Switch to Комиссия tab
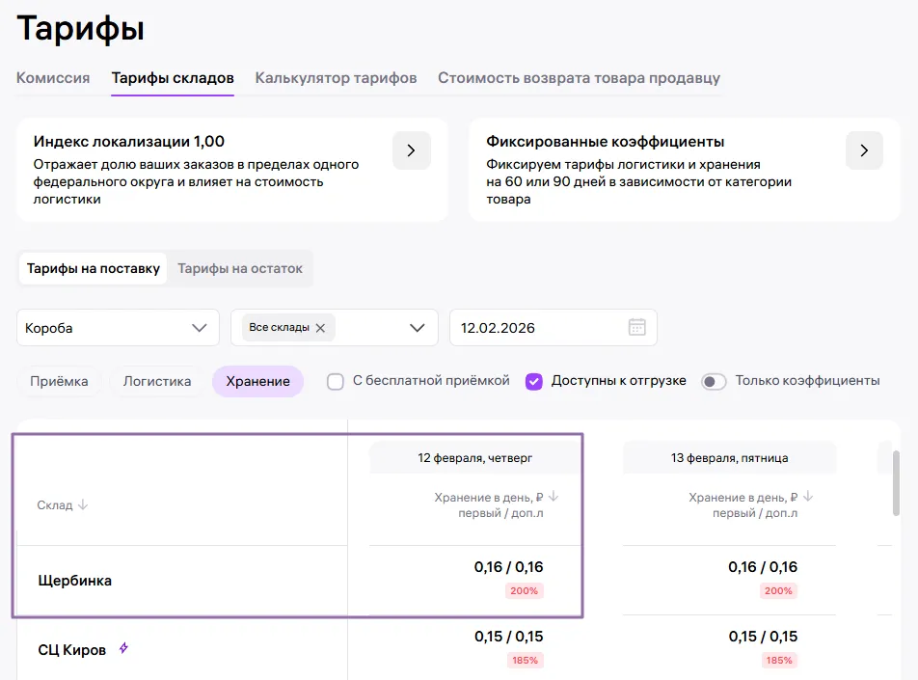Viewport: 918px width, 680px height. coord(53,78)
